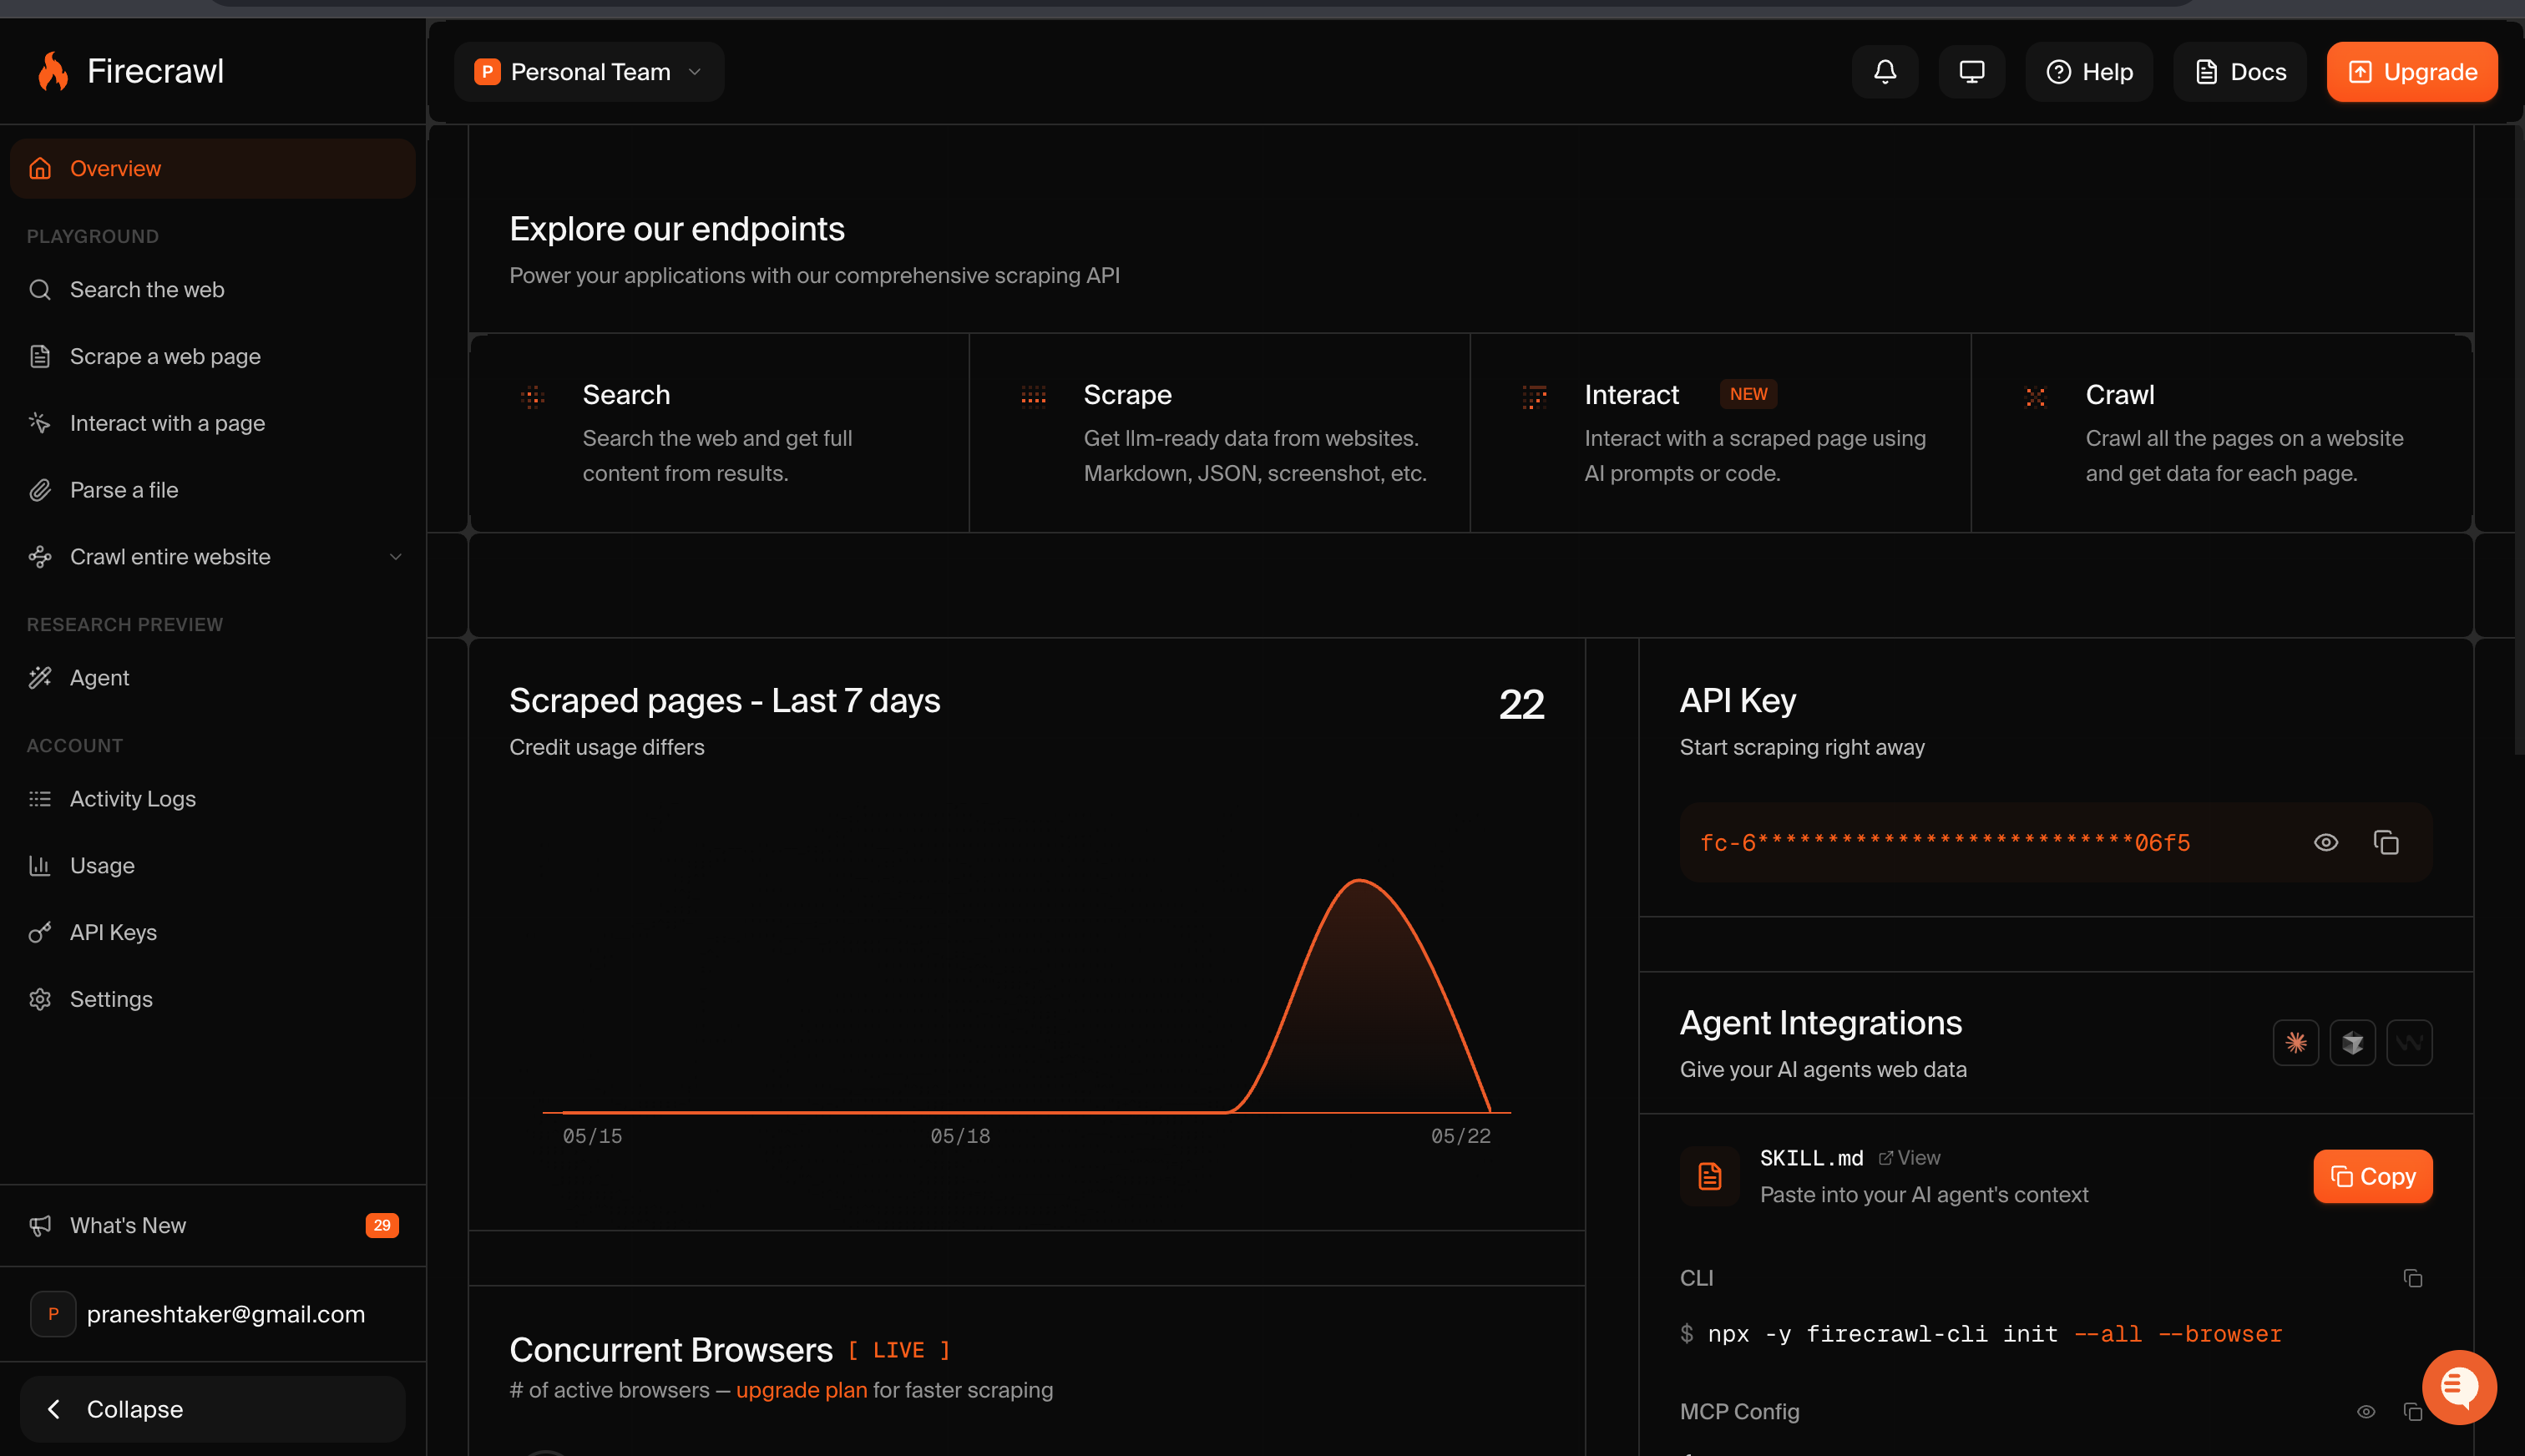
Task: Open the Help button
Action: click(2089, 72)
